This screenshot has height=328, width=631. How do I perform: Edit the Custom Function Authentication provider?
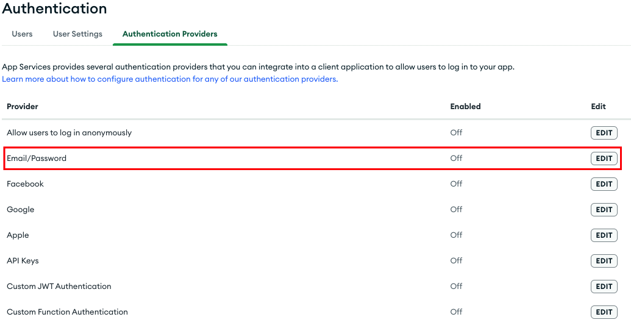point(604,312)
